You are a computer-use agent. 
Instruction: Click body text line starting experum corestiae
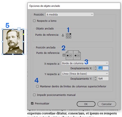pyautogui.click(x=72, y=113)
